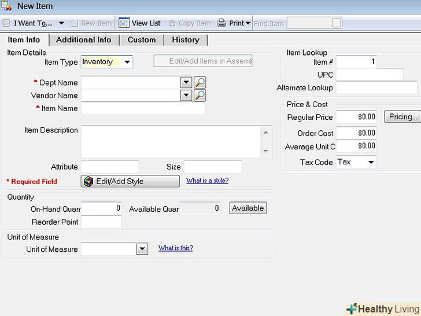Click the View List calendar icon
Image resolution: width=421 pixels, height=316 pixels.
(x=124, y=23)
